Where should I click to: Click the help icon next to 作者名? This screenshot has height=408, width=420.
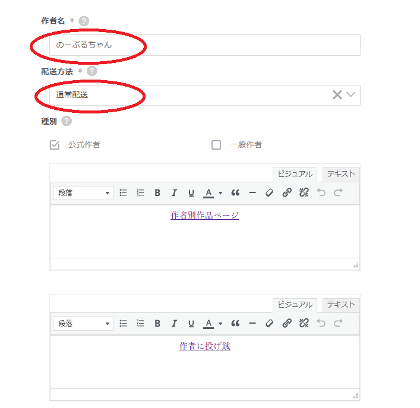click(84, 21)
